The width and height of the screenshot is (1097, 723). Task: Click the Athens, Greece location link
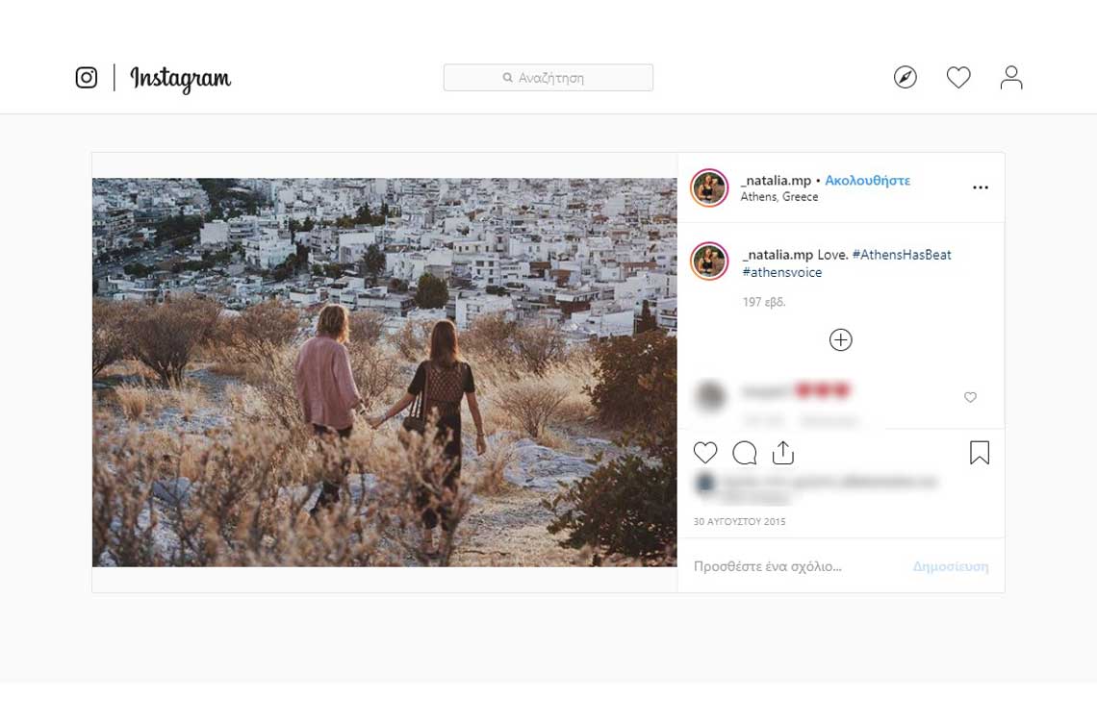tap(779, 197)
